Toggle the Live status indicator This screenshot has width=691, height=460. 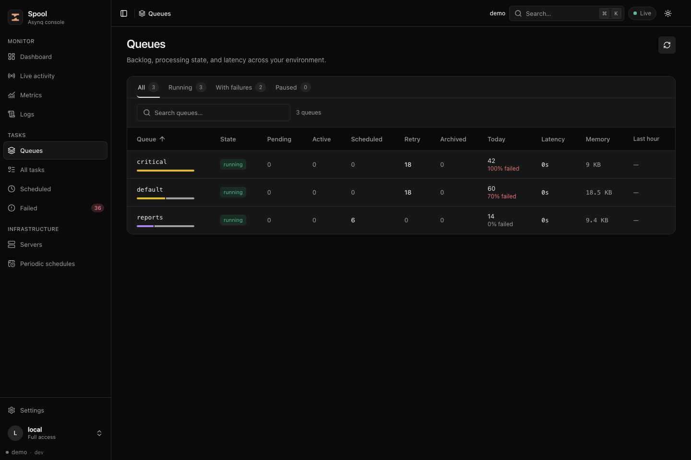642,13
